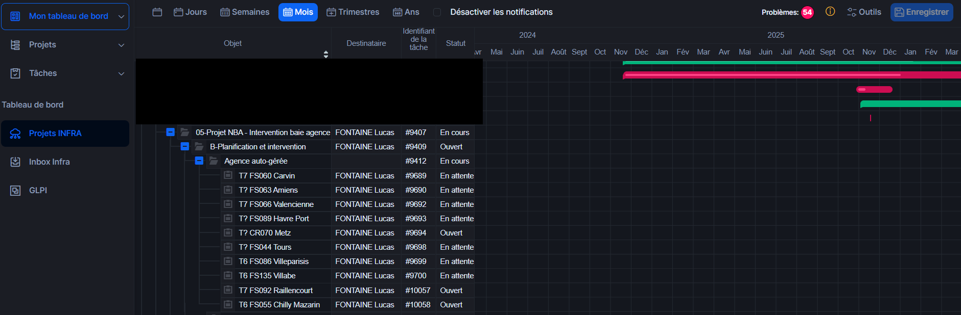Click the small red milestone marker

pyautogui.click(x=871, y=118)
